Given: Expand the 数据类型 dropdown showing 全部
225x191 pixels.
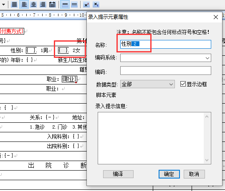Looking at the screenshot, I should pos(147,84).
